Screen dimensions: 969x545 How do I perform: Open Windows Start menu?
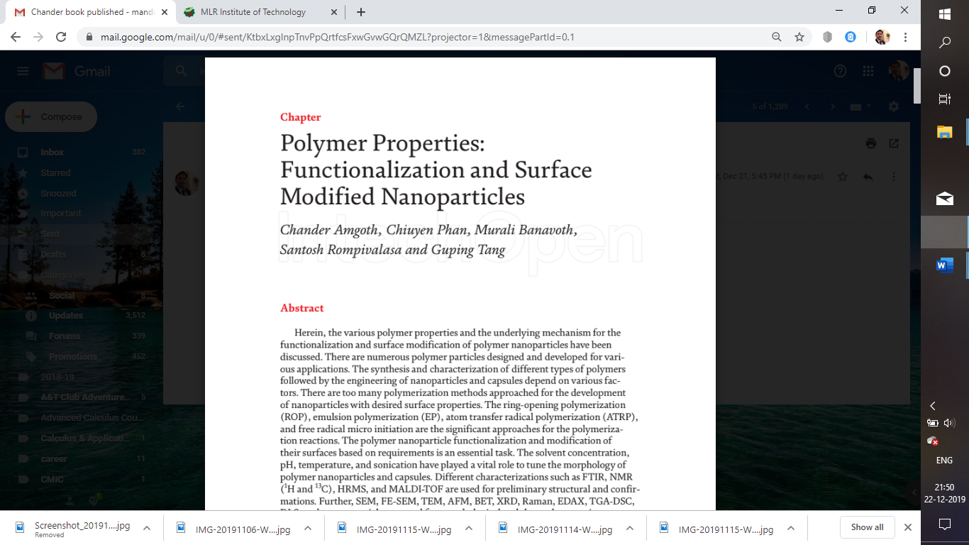(x=945, y=14)
